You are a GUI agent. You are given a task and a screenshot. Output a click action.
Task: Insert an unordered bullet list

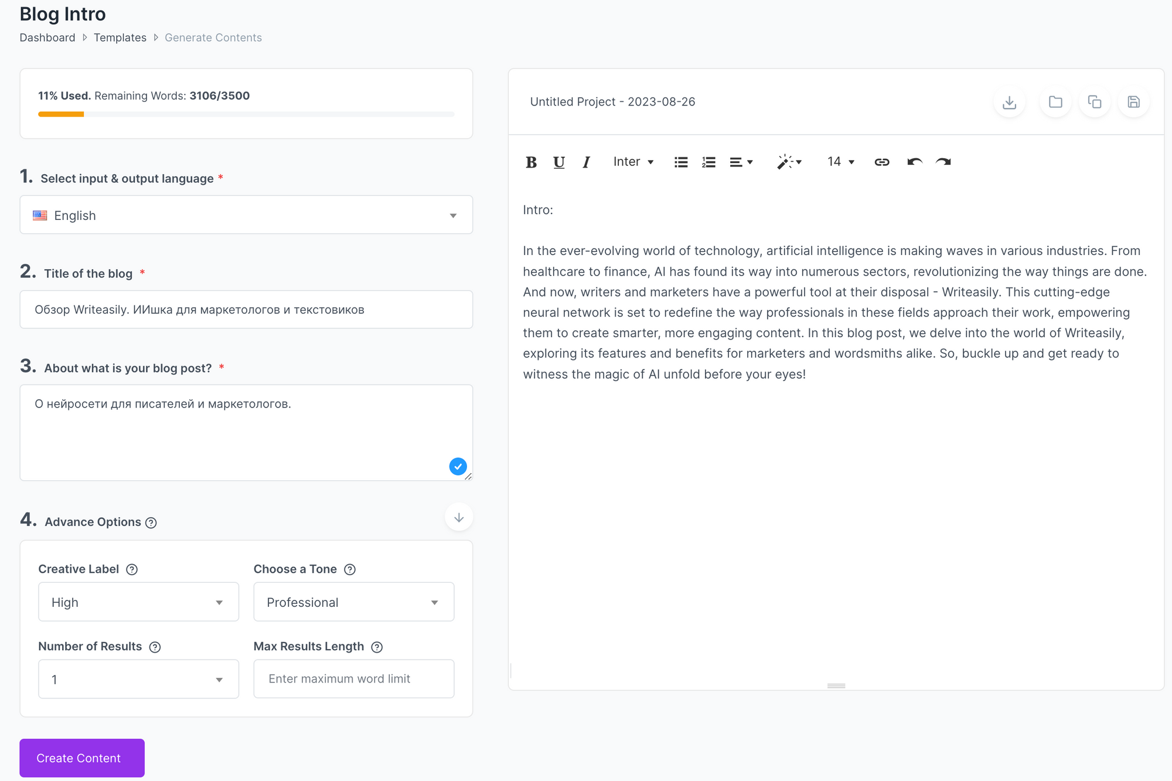click(x=681, y=162)
